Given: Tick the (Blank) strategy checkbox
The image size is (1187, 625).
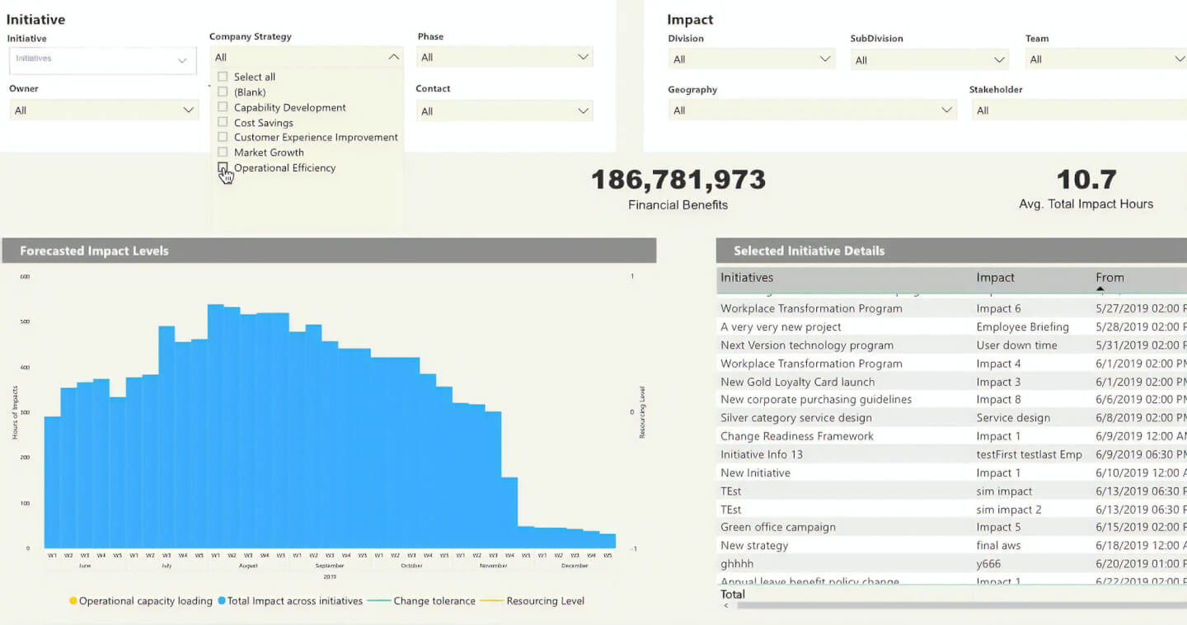Looking at the screenshot, I should 223,92.
